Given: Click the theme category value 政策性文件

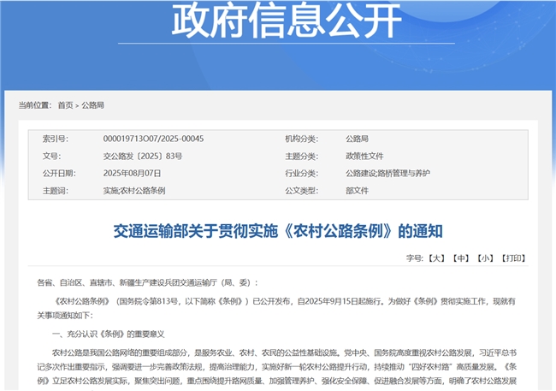Looking at the screenshot, I should [364, 156].
